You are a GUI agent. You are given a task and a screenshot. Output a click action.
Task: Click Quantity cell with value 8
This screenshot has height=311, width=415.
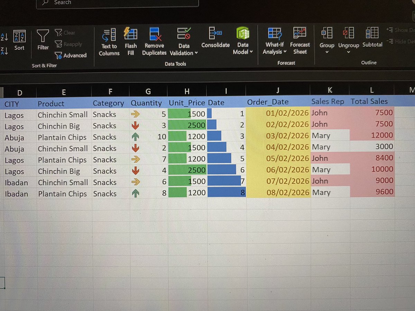149,193
